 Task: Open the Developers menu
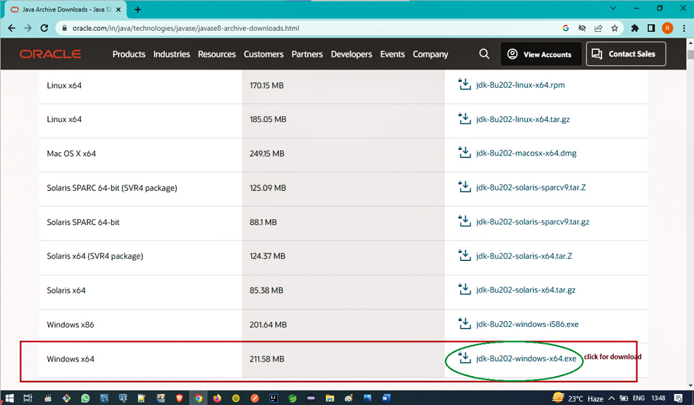[x=351, y=54]
